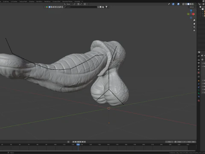
Task: Open the Render properties tab icon
Action: pyautogui.click(x=199, y=60)
